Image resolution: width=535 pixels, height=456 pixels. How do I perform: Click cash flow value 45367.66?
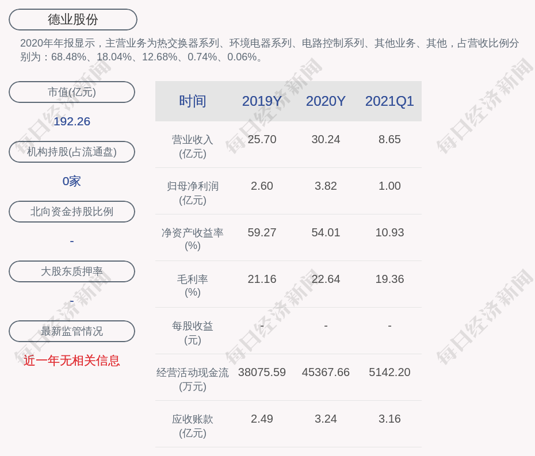(326, 372)
